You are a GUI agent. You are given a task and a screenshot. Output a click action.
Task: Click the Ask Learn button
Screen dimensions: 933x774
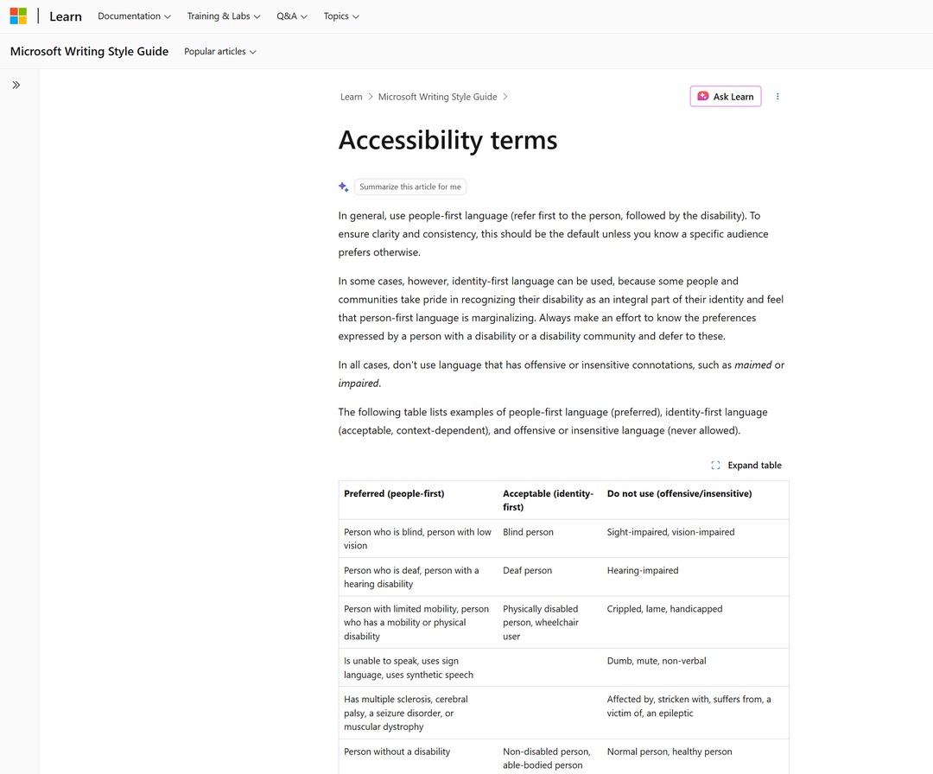pyautogui.click(x=726, y=97)
